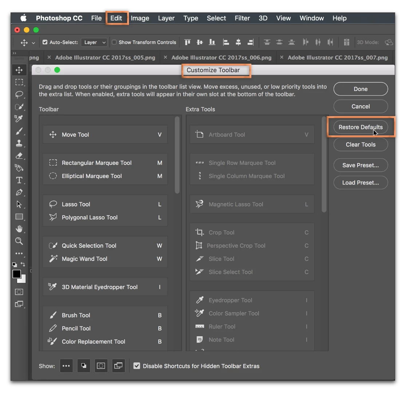Screen dimensions: 406x393
Task: Toggle Show screen mode button
Action: pyautogui.click(x=118, y=366)
